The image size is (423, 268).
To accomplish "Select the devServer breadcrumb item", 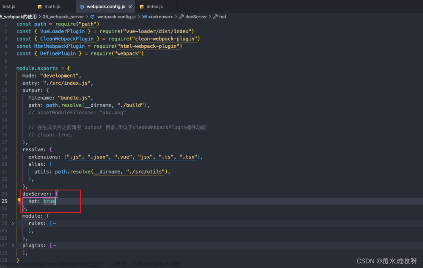I will click(x=196, y=17).
